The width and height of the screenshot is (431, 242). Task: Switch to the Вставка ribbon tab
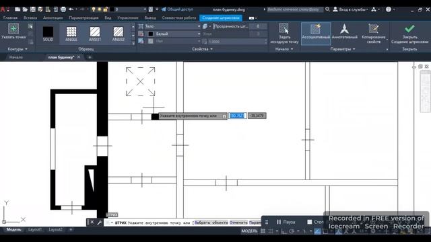point(30,18)
